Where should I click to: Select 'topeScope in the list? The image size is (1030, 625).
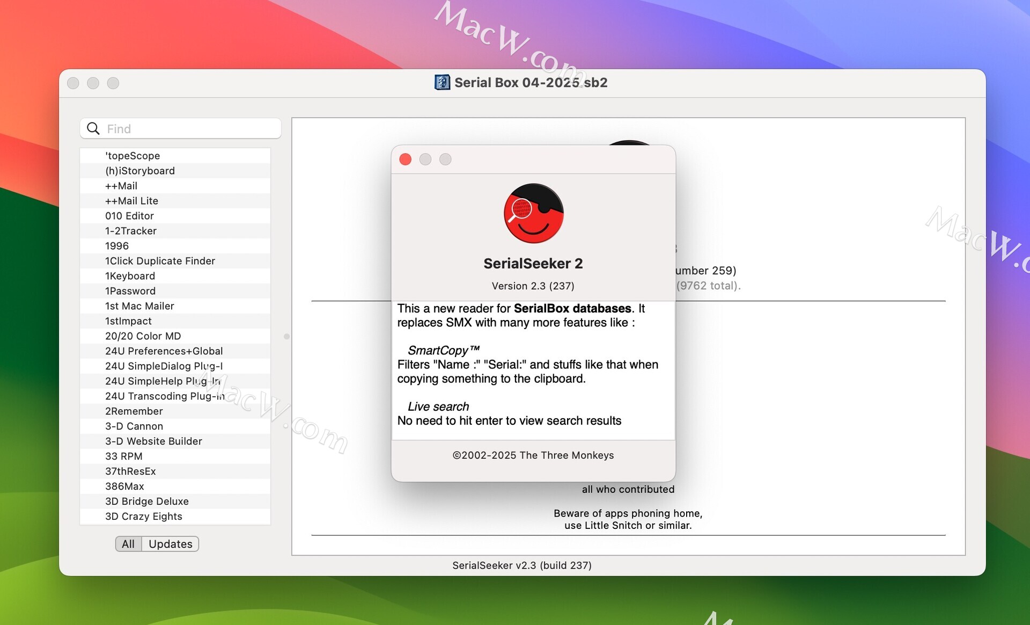[x=175, y=156]
